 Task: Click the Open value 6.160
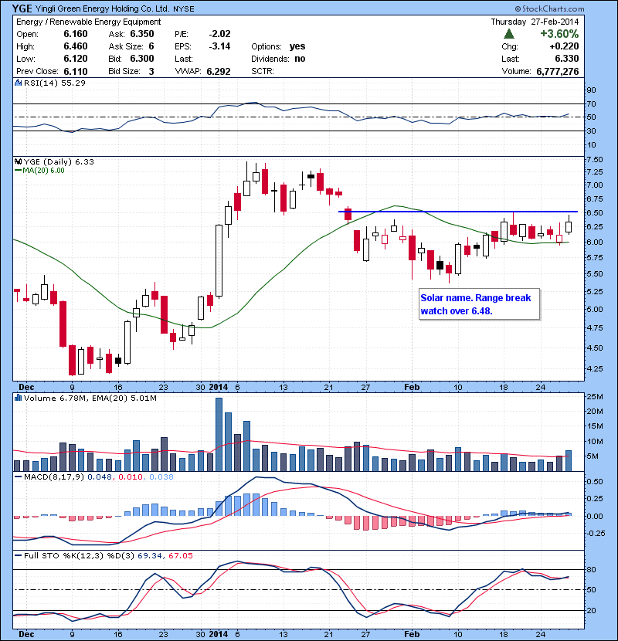pos(76,34)
